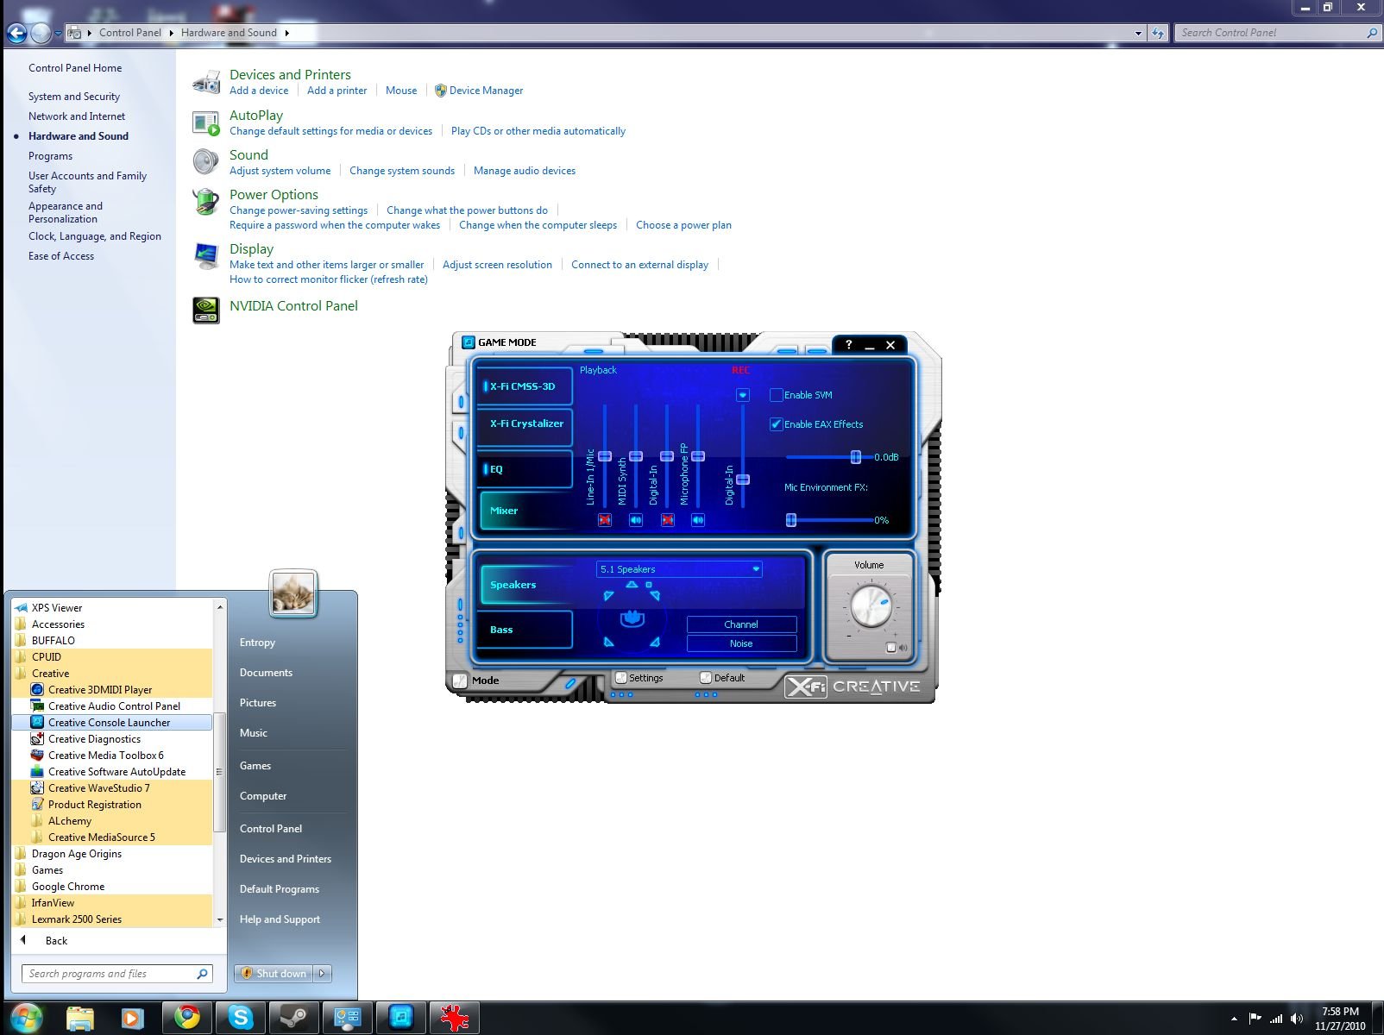Select the Bass tab
This screenshot has height=1035, width=1384.
[x=525, y=630]
